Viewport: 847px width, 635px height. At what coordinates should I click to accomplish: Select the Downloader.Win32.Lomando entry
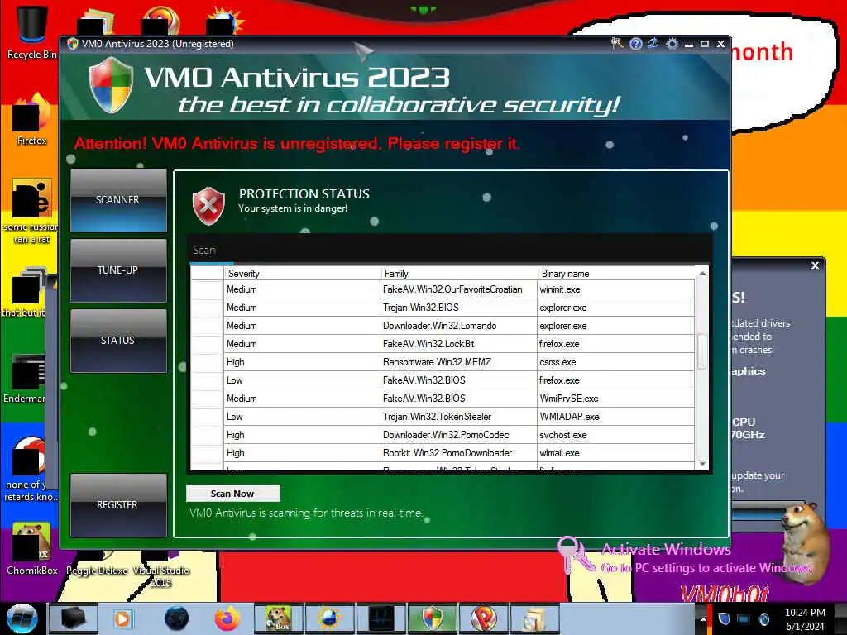coord(443,326)
